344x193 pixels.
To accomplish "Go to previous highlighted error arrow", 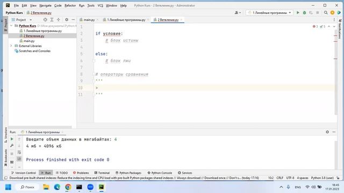I will (329, 26).
